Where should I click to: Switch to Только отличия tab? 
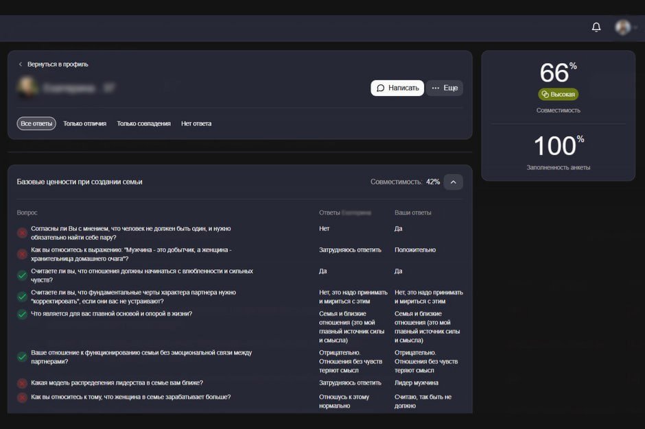(x=84, y=123)
